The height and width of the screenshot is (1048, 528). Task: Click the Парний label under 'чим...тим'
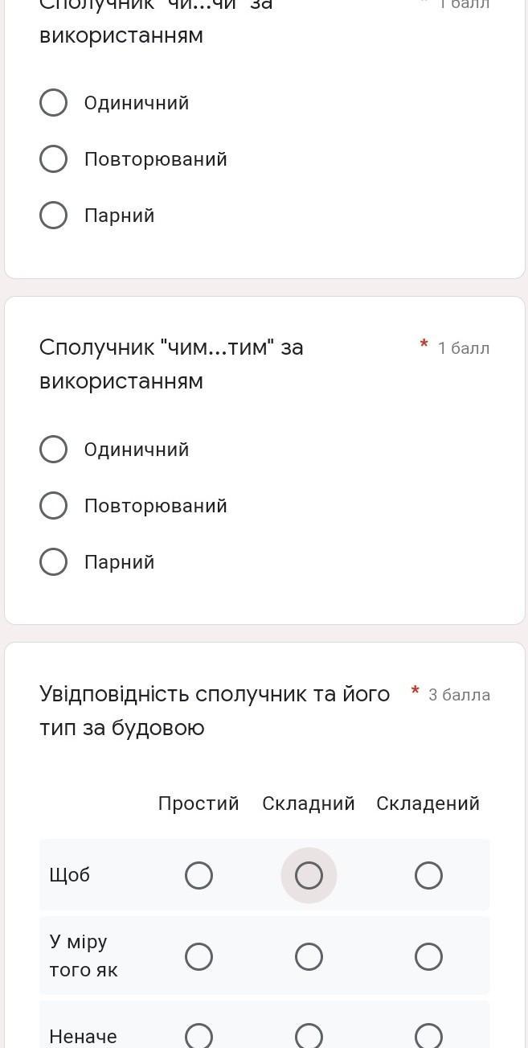coord(119,562)
